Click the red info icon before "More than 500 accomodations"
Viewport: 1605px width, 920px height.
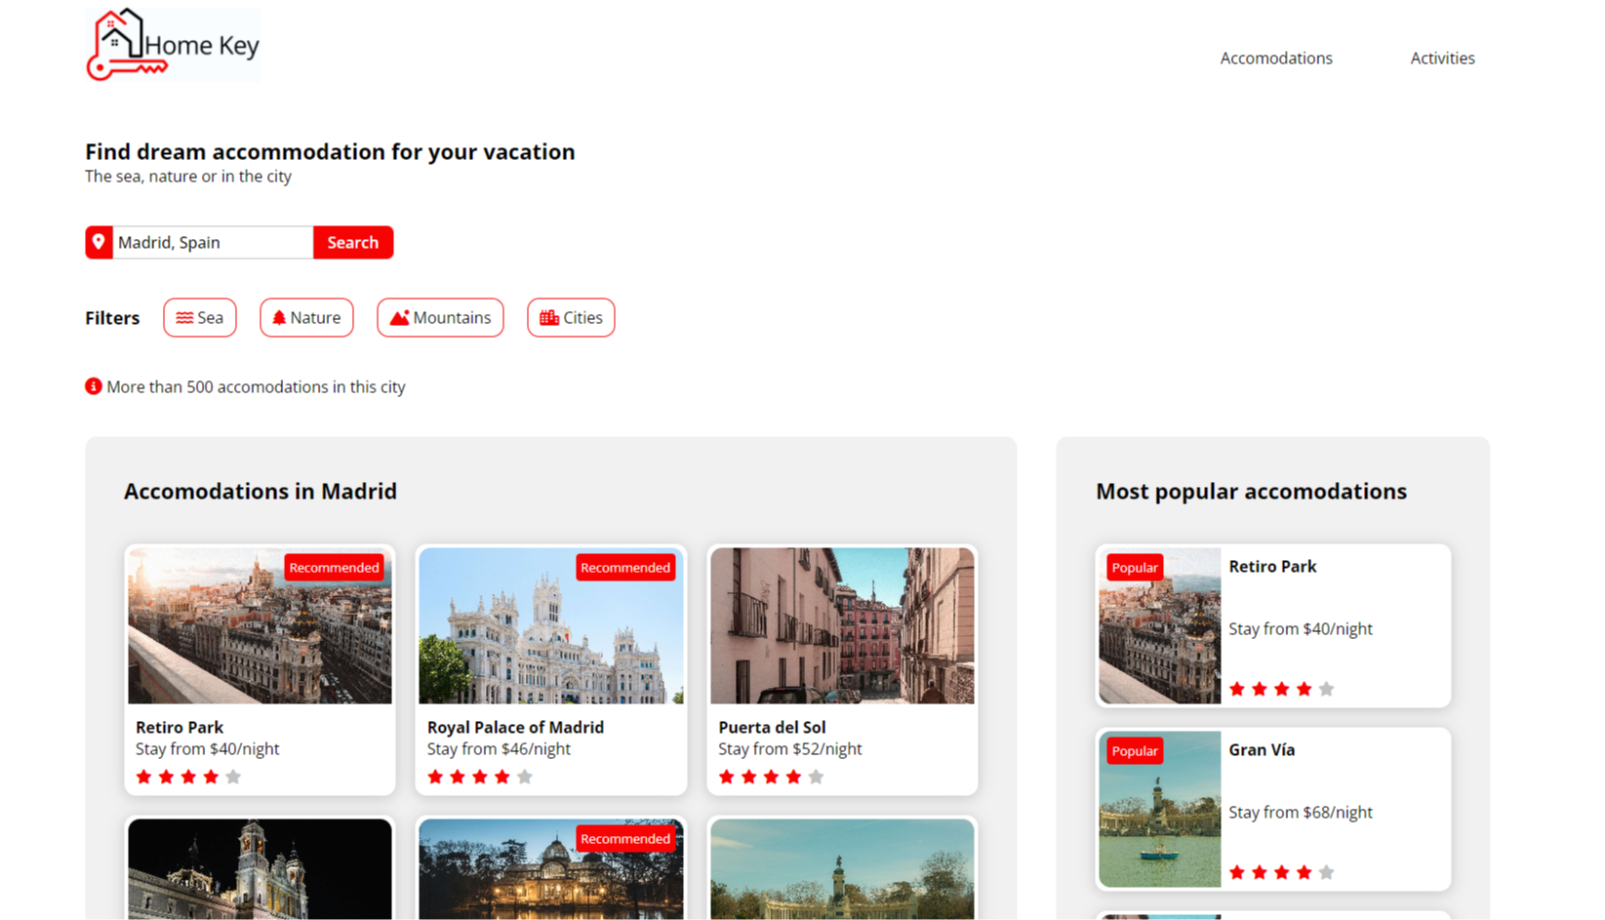click(94, 386)
